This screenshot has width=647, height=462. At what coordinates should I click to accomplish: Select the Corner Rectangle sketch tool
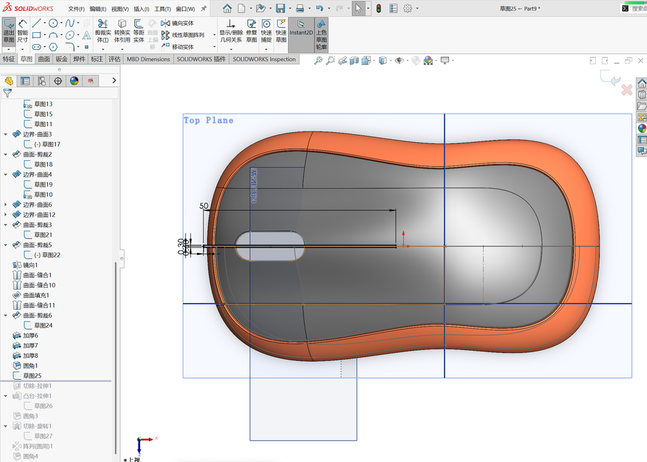pos(37,35)
